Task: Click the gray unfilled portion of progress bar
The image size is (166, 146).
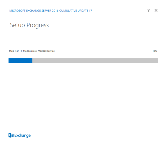Action: pyautogui.click(x=95, y=60)
